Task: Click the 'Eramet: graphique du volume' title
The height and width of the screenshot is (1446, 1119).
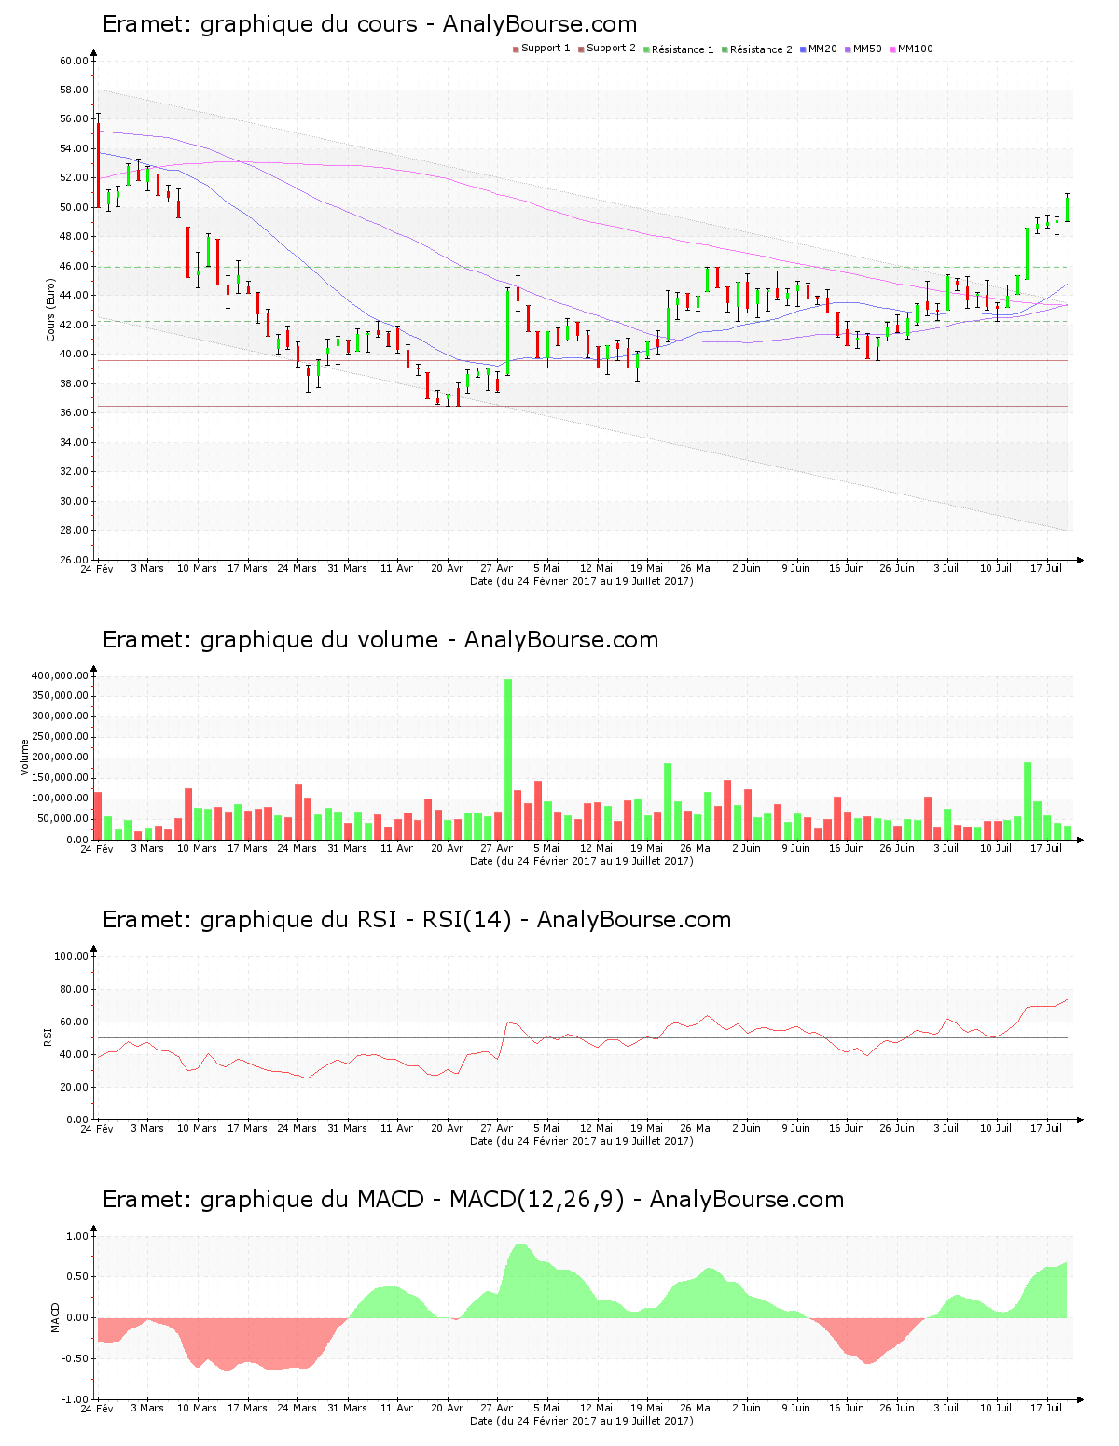Action: (269, 640)
